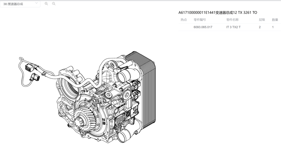This screenshot has width=281, height=150.
Task: Click the 热点 column header
Action: point(183,20)
